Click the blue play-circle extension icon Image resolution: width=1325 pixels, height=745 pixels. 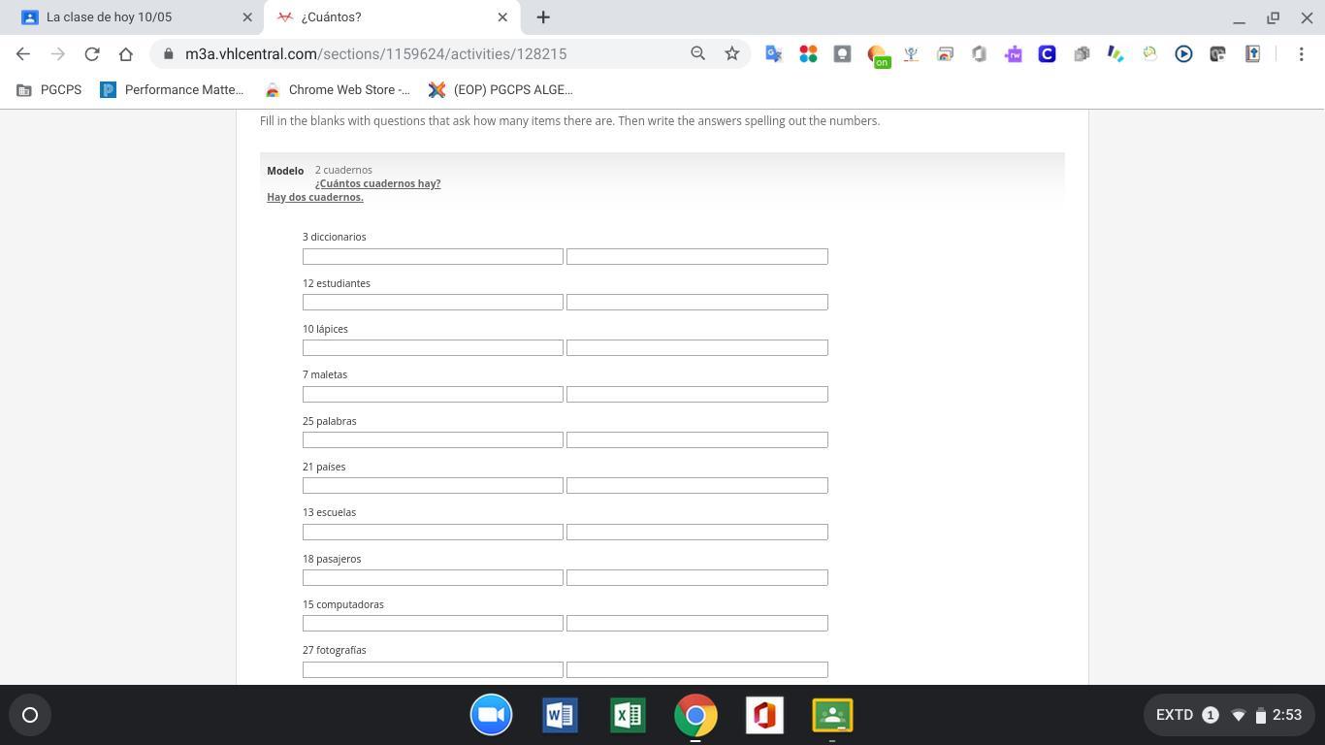1183,54
